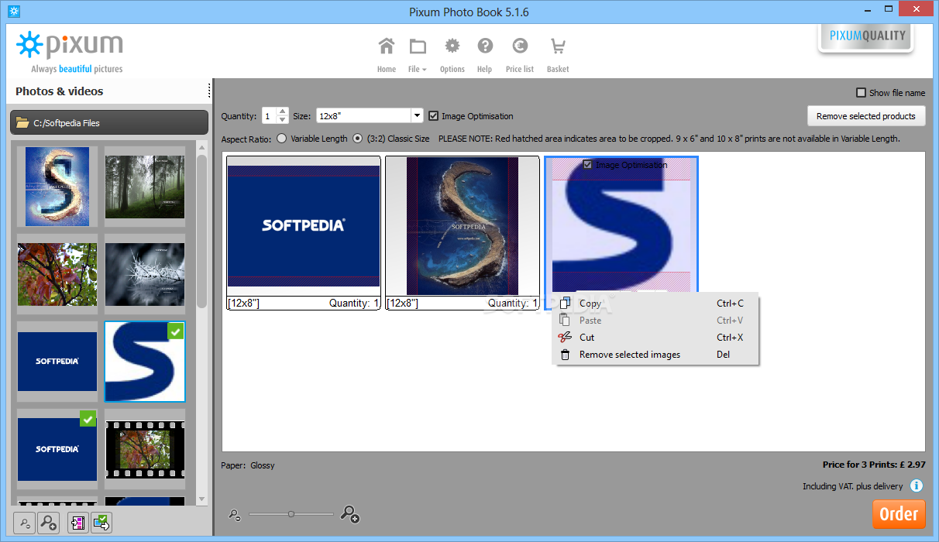Viewport: 939px width, 542px height.
Task: Click scroll up arrow in photo list
Action: (202, 147)
